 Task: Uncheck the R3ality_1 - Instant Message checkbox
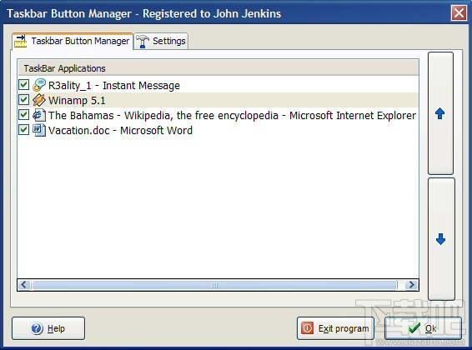pyautogui.click(x=23, y=85)
